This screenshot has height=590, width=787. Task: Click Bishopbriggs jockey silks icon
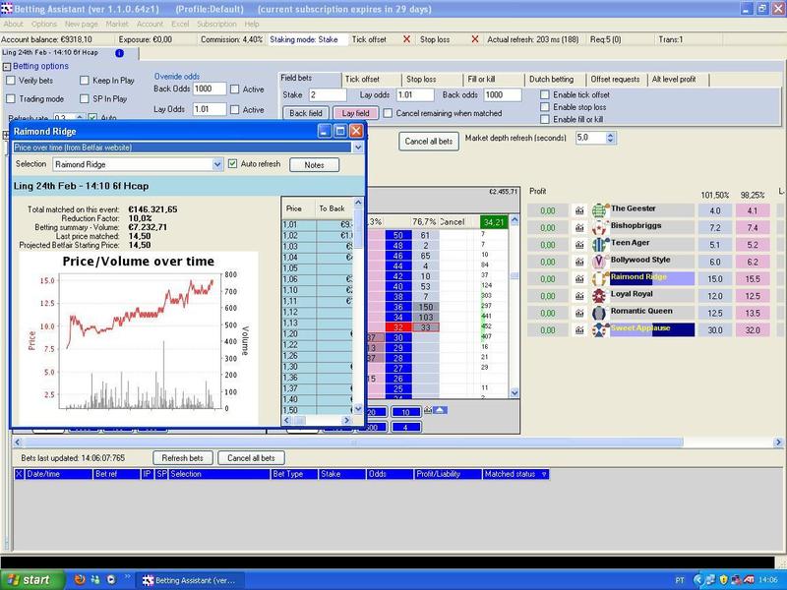600,228
